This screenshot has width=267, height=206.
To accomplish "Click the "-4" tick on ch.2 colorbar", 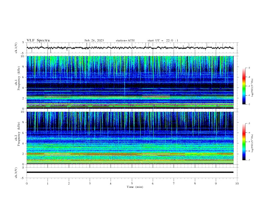I will 248,133.
